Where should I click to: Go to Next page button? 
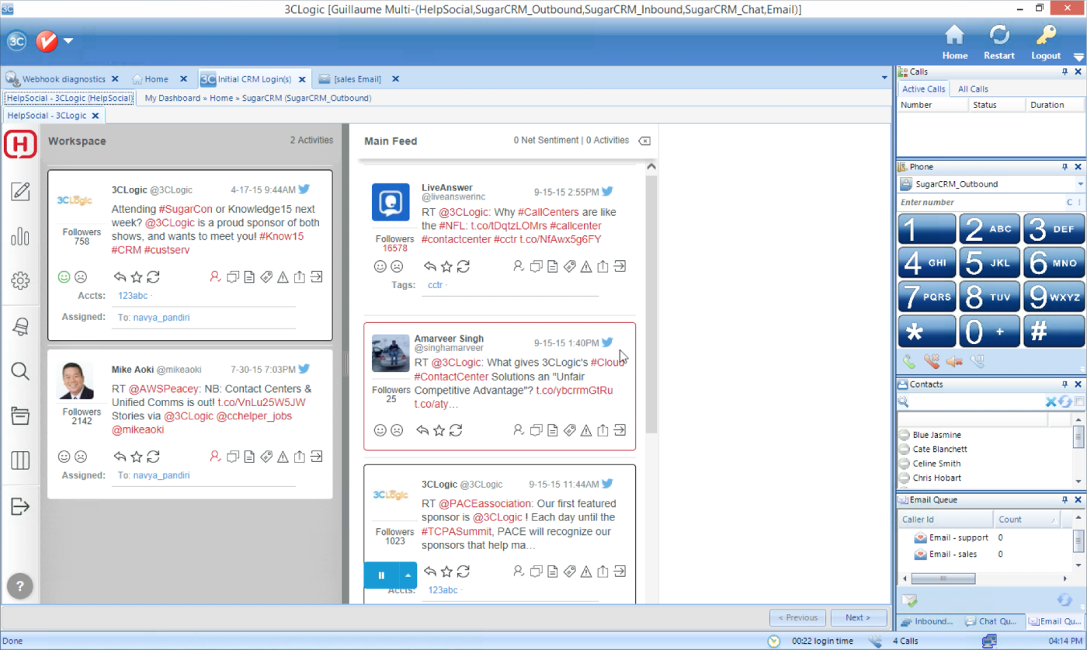pos(858,617)
